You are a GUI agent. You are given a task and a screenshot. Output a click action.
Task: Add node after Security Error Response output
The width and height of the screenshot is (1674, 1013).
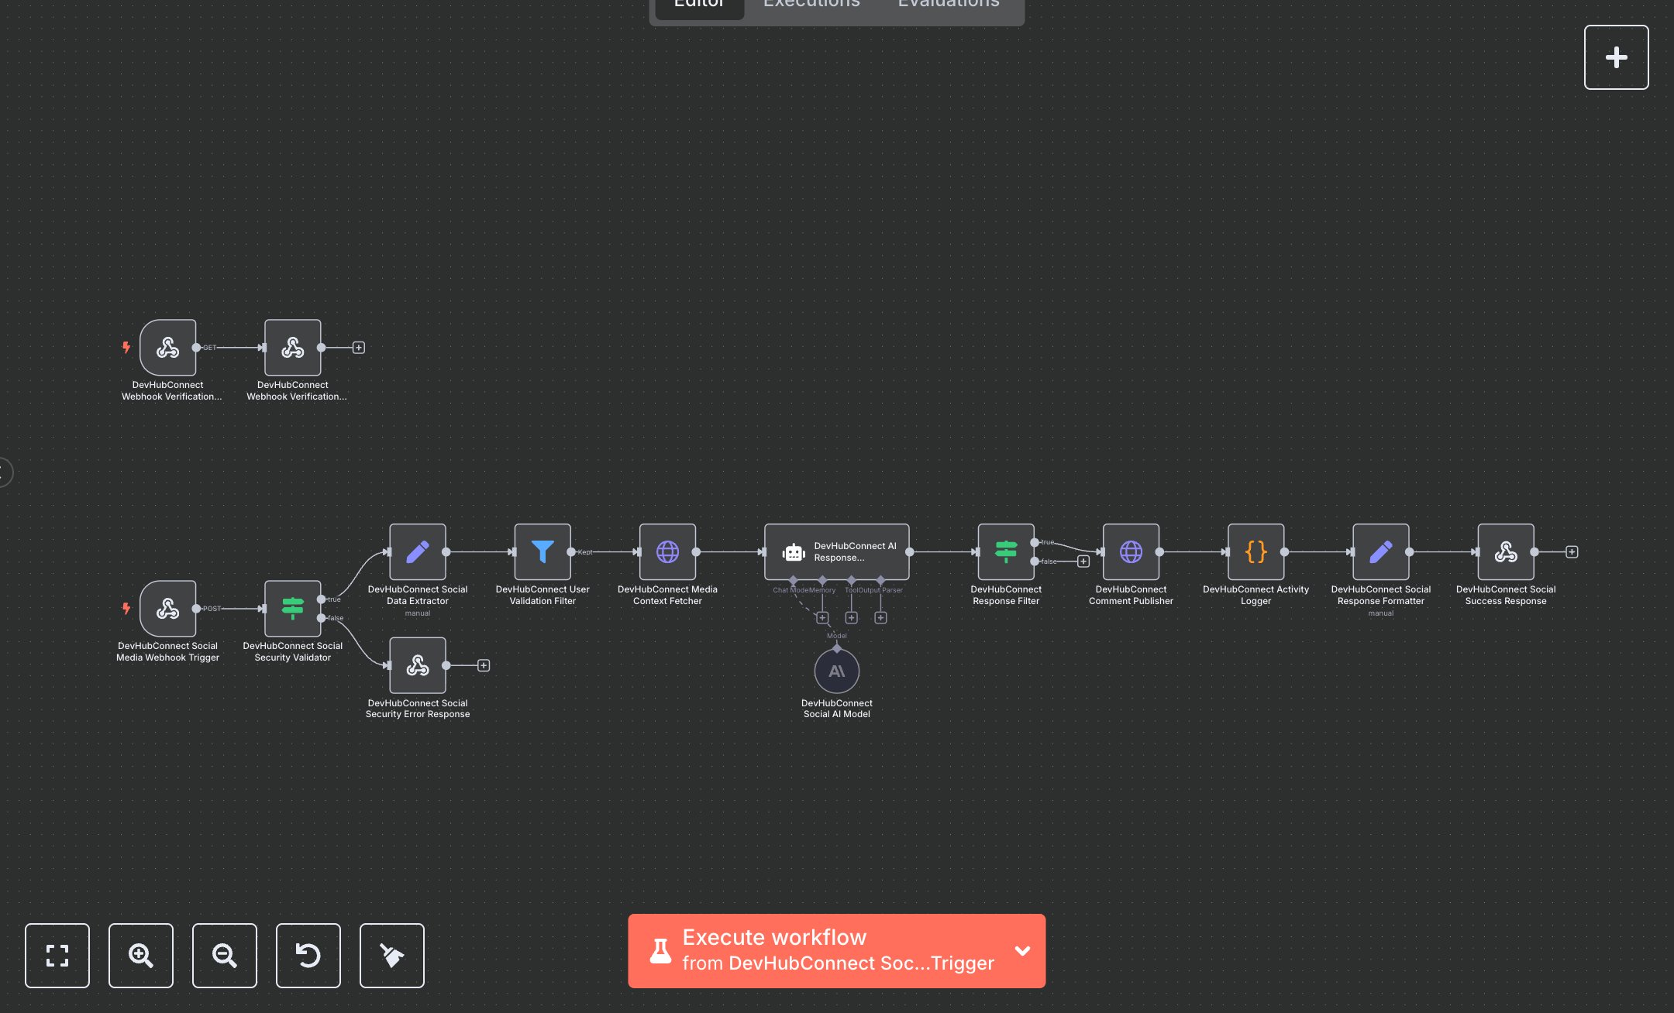tap(484, 665)
